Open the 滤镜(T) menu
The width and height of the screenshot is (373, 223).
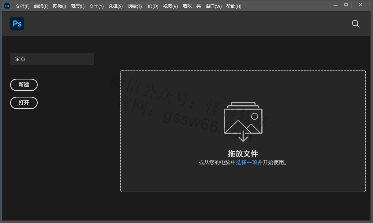click(135, 6)
